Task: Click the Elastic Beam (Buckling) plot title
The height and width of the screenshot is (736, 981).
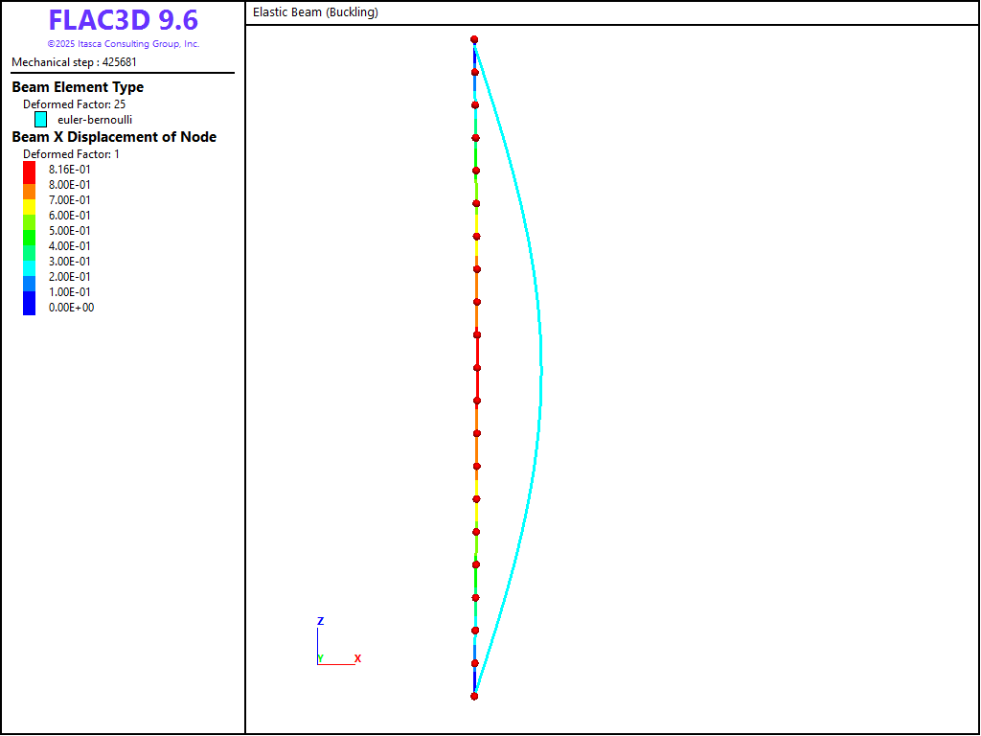Action: [x=315, y=12]
